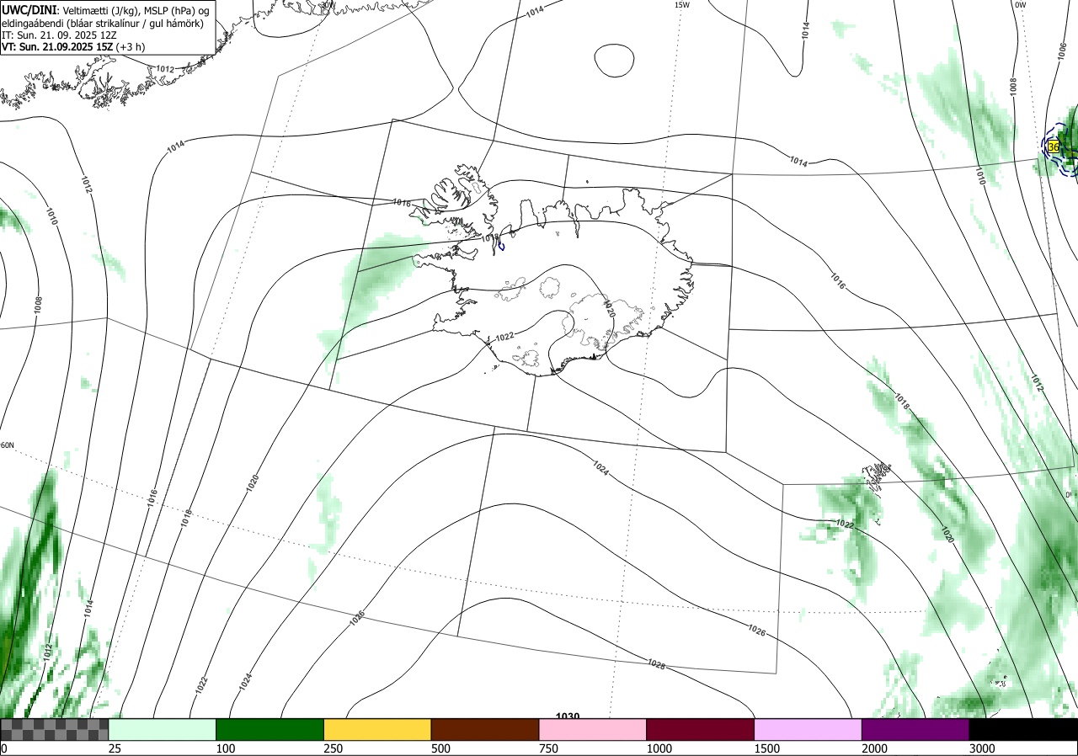
Task: Click the checkered 0–25 legend swatch
Action: pos(55,729)
